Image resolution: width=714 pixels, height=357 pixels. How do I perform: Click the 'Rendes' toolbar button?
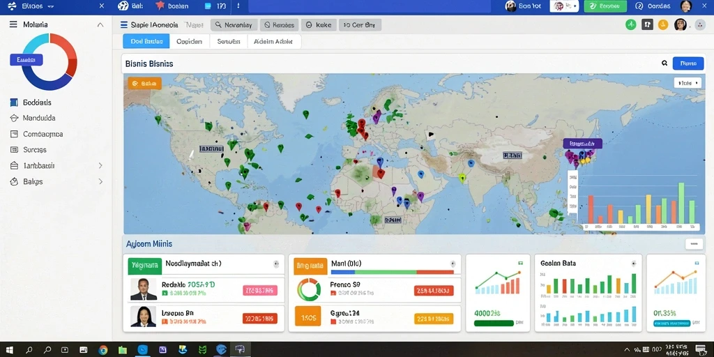coord(279,25)
